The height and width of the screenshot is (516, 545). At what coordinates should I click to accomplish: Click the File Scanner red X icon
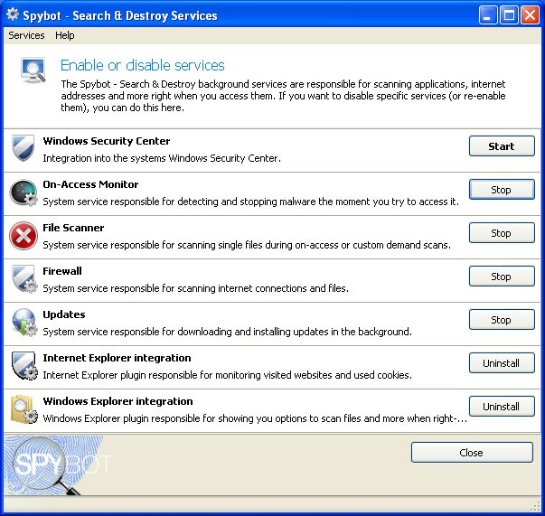(23, 237)
